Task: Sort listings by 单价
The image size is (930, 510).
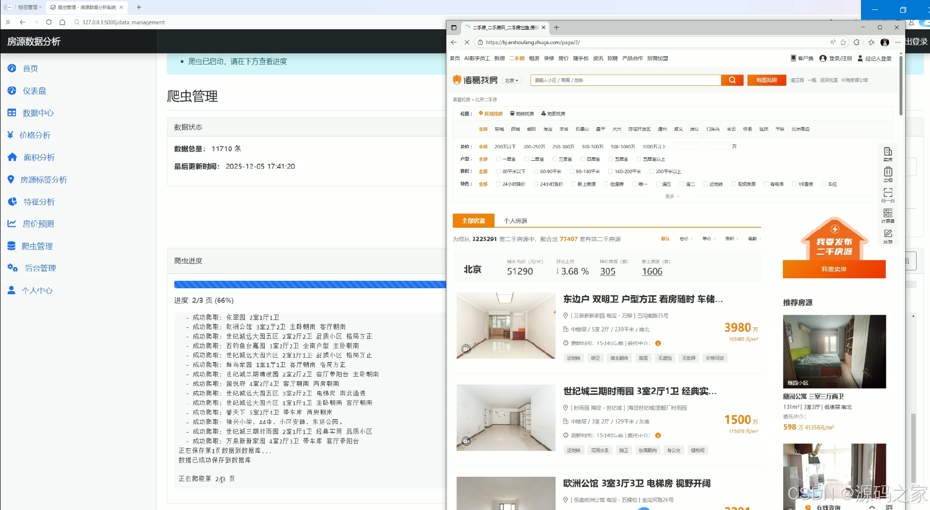Action: (x=709, y=239)
